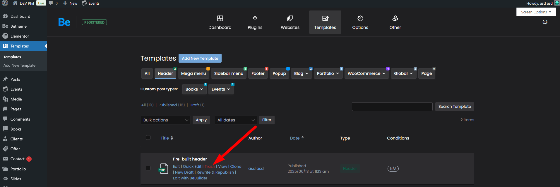Select the Pre-built header row checkbox
Screen dimensions: 560x187
[x=148, y=168]
